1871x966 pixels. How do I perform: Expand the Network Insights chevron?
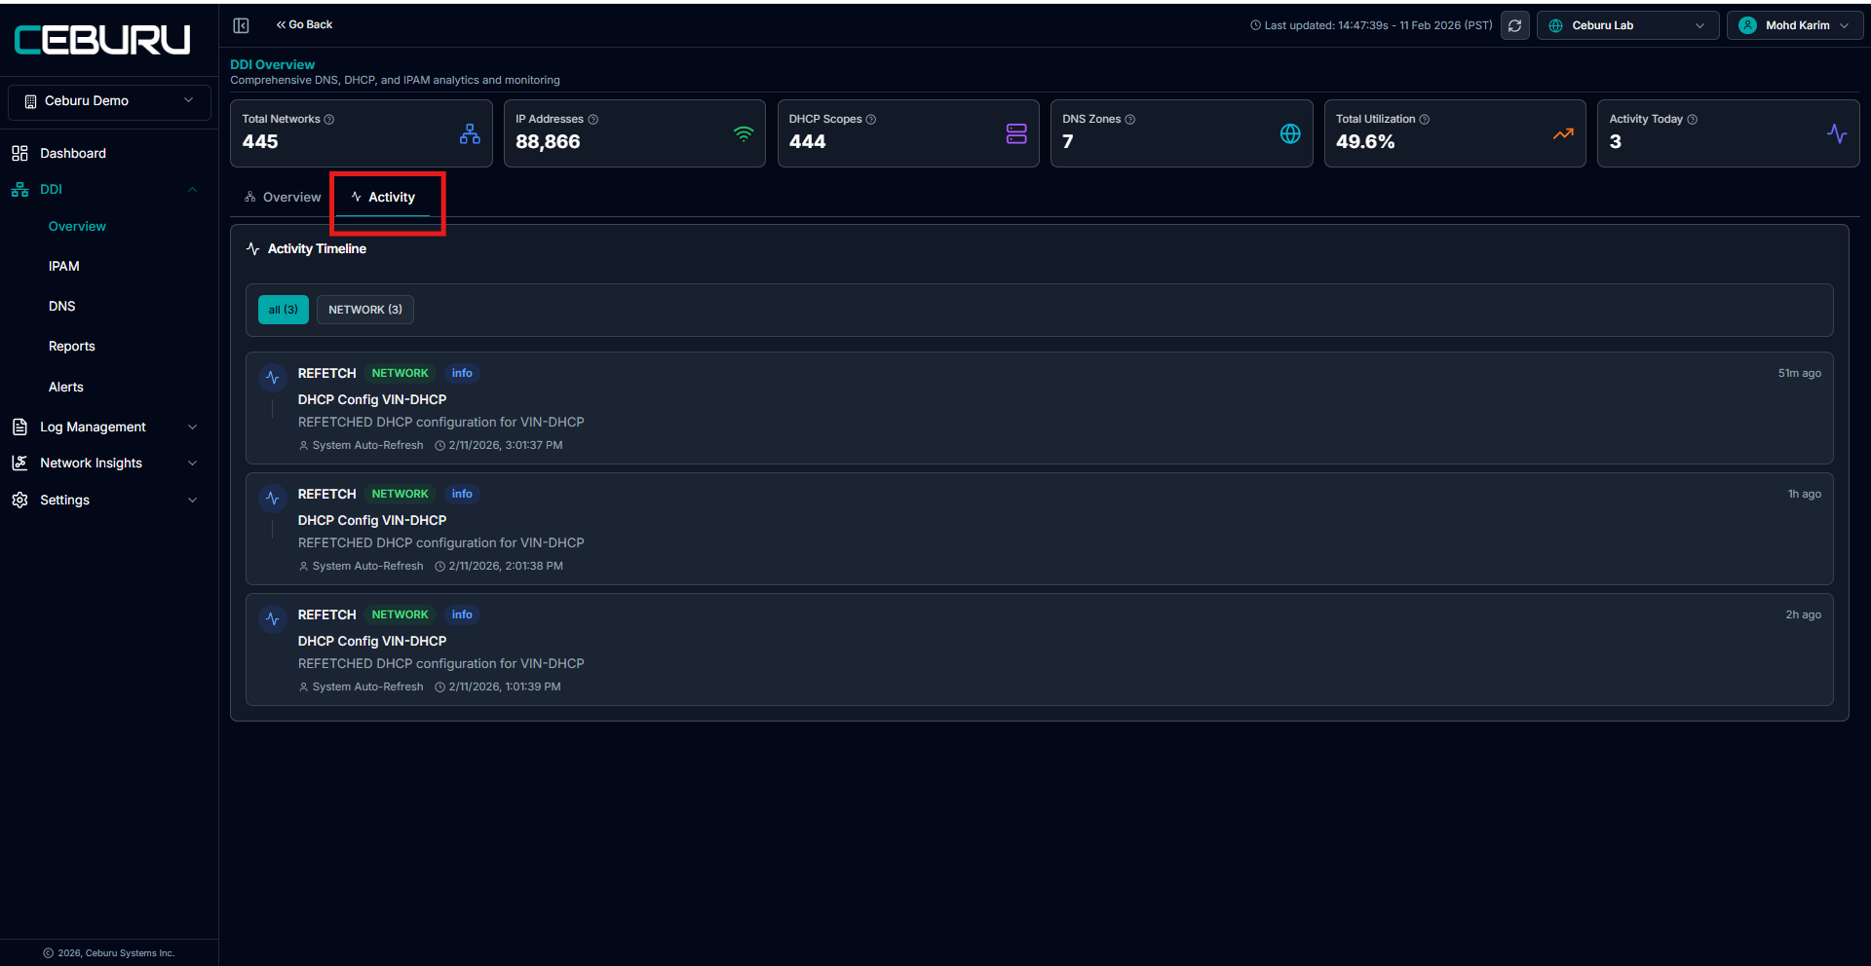click(x=193, y=463)
